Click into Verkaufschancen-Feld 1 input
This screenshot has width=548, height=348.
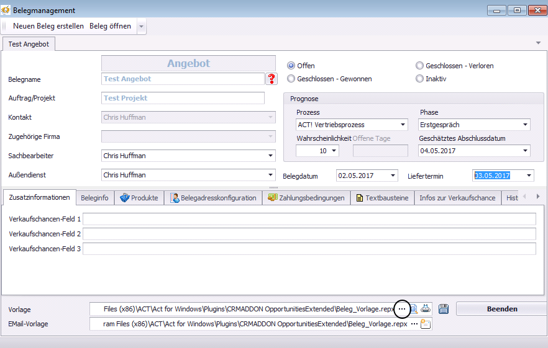click(309, 219)
